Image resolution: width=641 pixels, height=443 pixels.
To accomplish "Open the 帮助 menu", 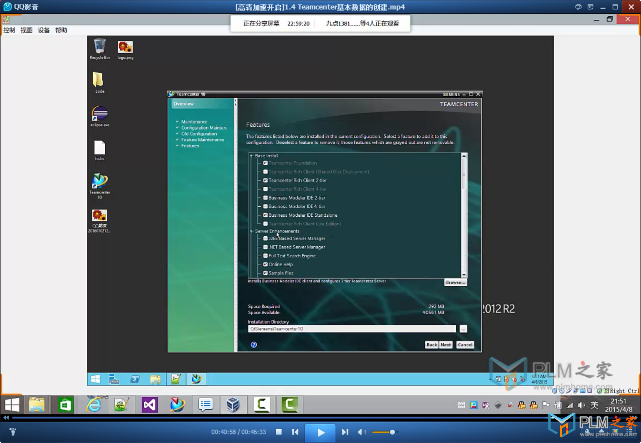I will (x=61, y=30).
